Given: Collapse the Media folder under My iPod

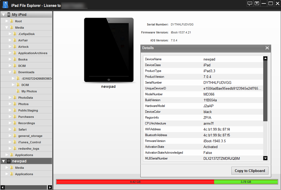Looking at the screenshot, I should point(7,28).
